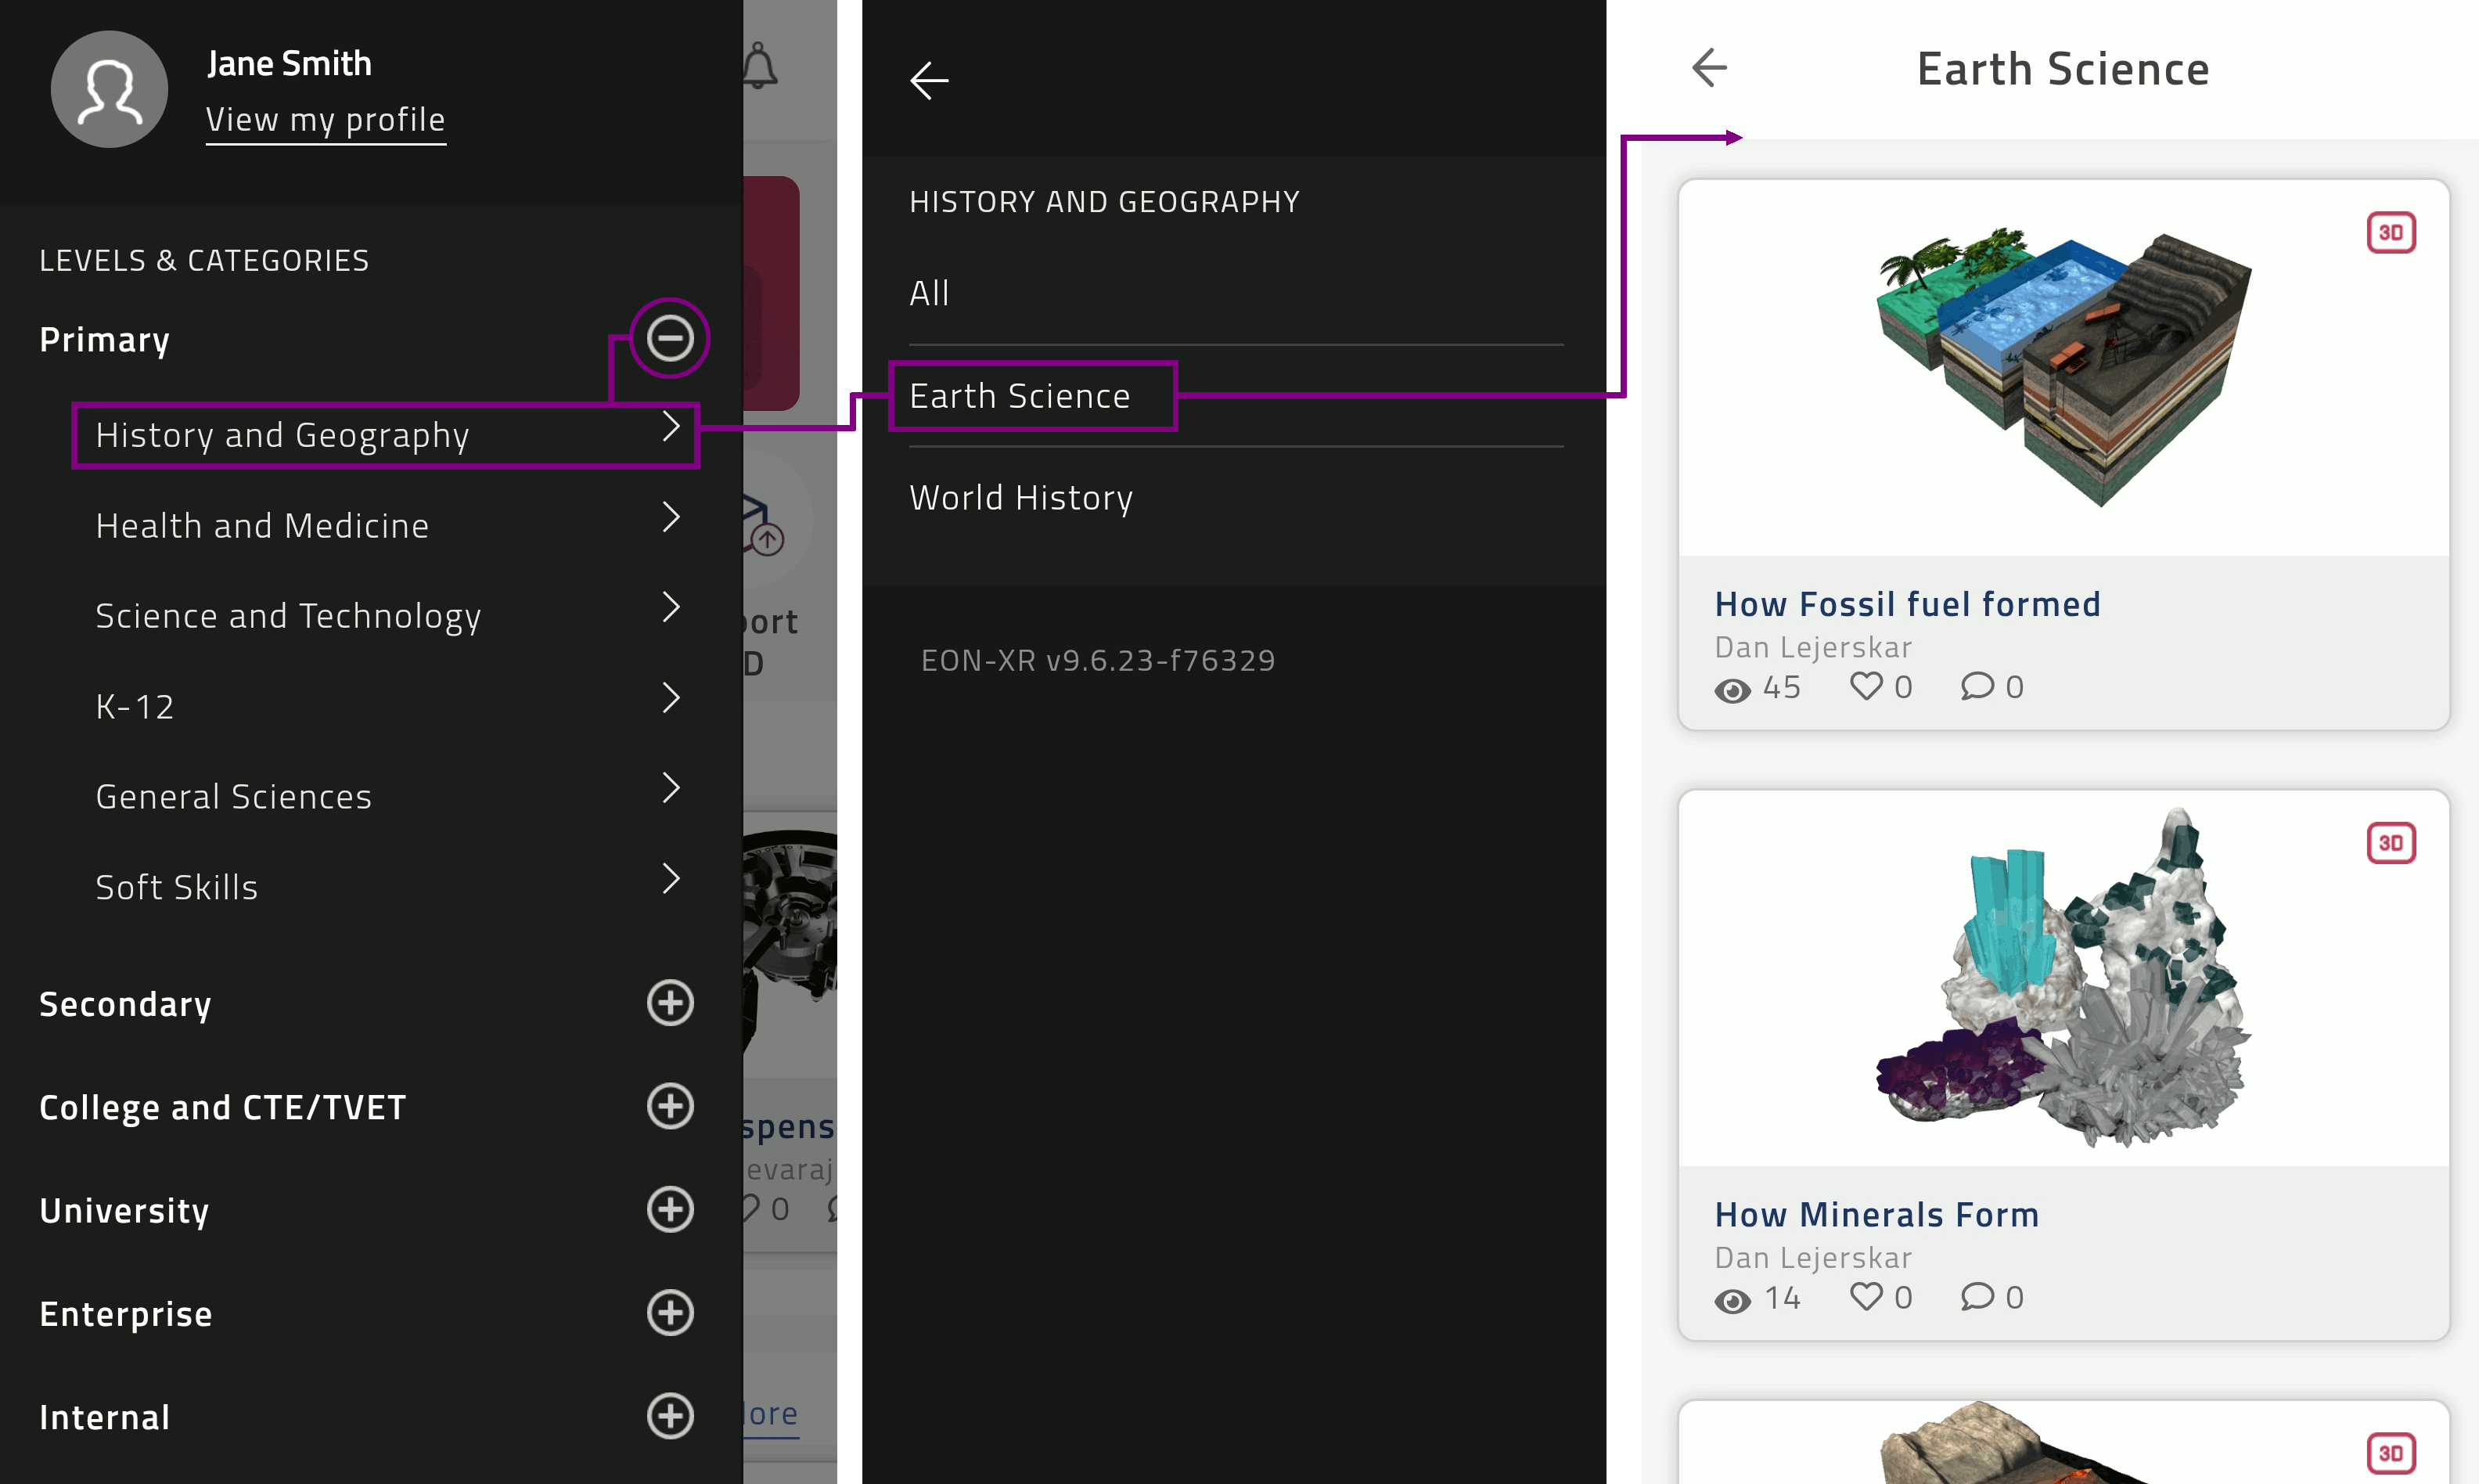Open comments on How Fossil fuel formed
Viewport: 2479px width, 1484px height.
1976,686
